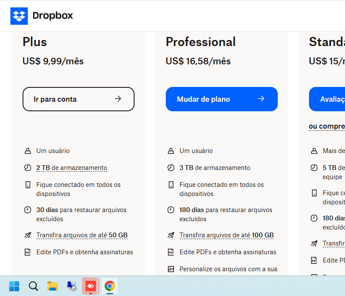Click '3 TB de armazenamento' text
The image size is (345, 296).
tap(215, 168)
